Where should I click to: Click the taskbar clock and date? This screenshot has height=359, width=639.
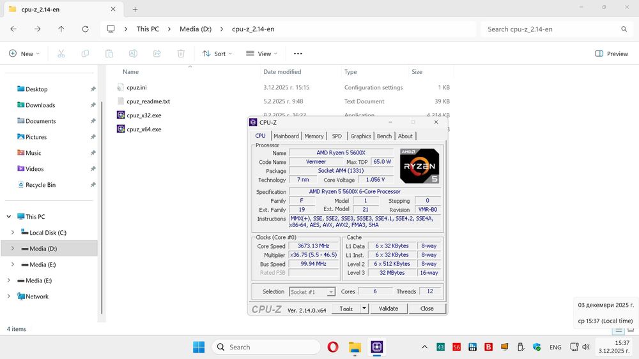click(x=615, y=348)
